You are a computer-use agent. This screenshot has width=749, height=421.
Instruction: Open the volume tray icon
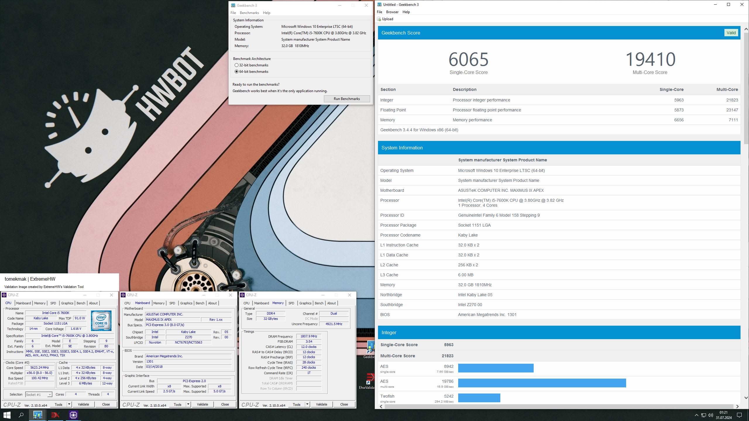[711, 415]
